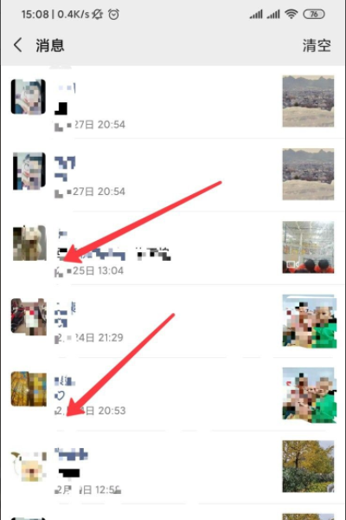Tap avatar in second 27日 20:54 message
Viewport: 346px width, 520px height.
29,171
